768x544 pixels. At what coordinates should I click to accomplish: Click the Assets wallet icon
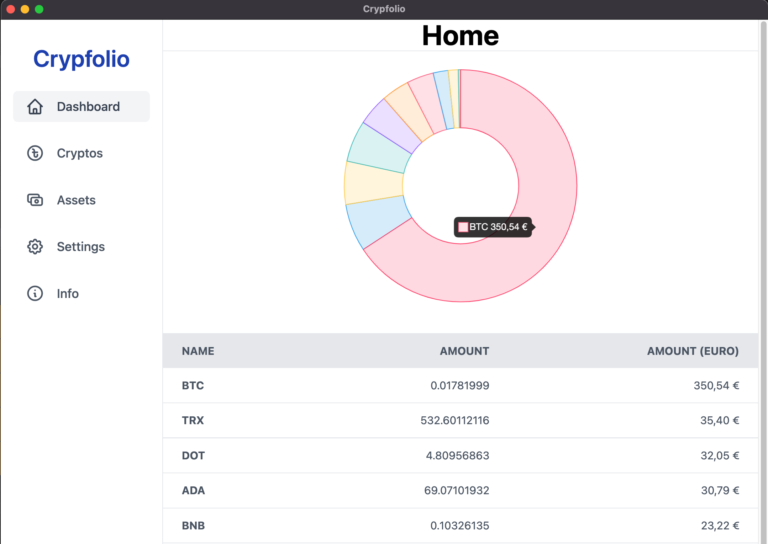tap(35, 200)
